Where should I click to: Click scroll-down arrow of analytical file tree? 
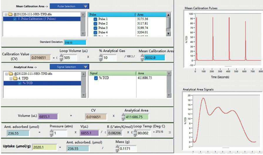click(83, 95)
